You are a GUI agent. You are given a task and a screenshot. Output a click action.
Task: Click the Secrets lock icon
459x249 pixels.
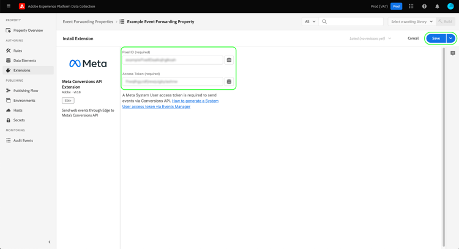pos(8,120)
